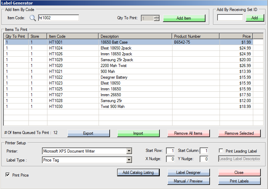
Task: Click the Print Labels button
Action: click(x=239, y=181)
